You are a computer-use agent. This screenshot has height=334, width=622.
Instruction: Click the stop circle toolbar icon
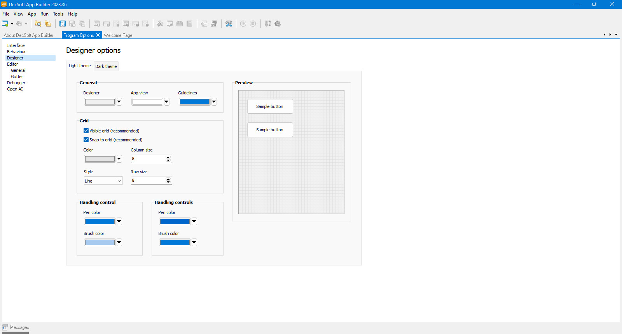pyautogui.click(x=253, y=24)
